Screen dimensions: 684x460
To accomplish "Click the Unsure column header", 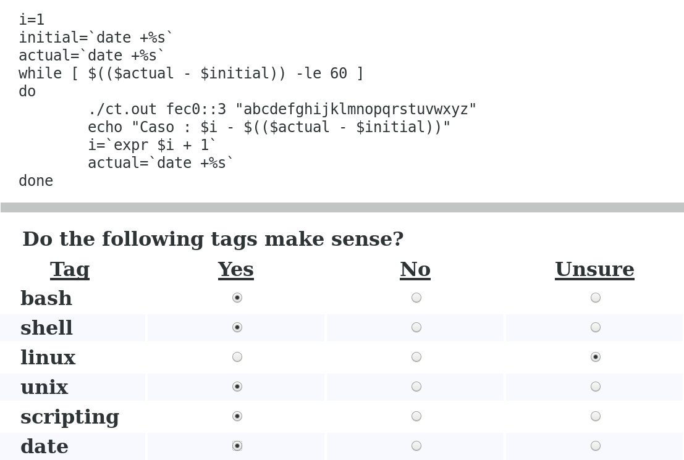I will point(594,269).
